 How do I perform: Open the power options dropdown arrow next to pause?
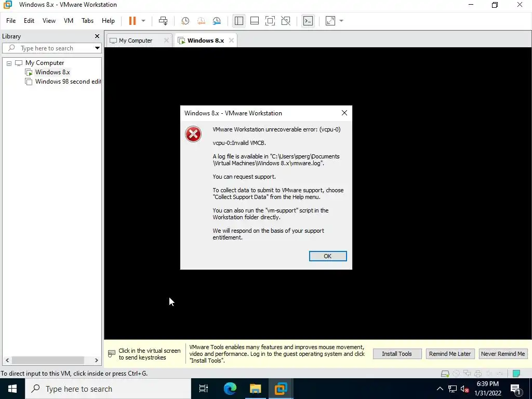pyautogui.click(x=143, y=21)
